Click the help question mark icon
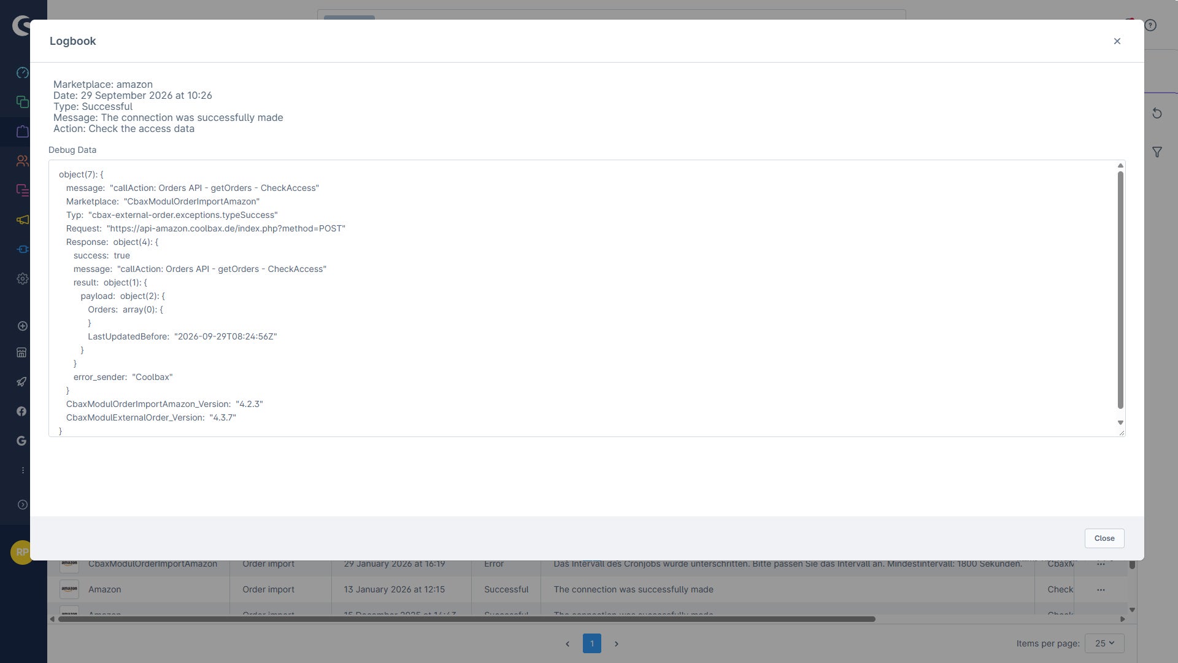This screenshot has height=663, width=1178. click(1150, 25)
